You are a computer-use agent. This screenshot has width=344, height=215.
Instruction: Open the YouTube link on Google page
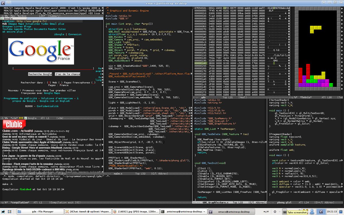(7, 29)
